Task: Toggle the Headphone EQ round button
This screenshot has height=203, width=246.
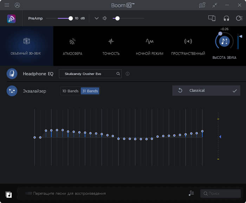Action: point(12,74)
